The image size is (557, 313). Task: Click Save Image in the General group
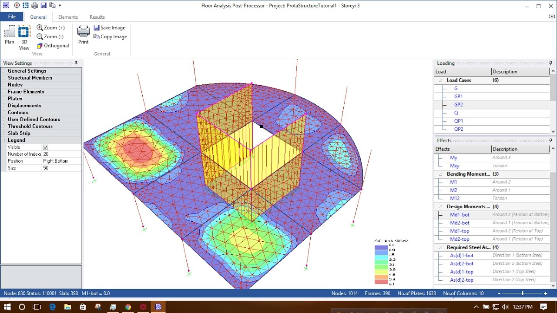coord(110,27)
